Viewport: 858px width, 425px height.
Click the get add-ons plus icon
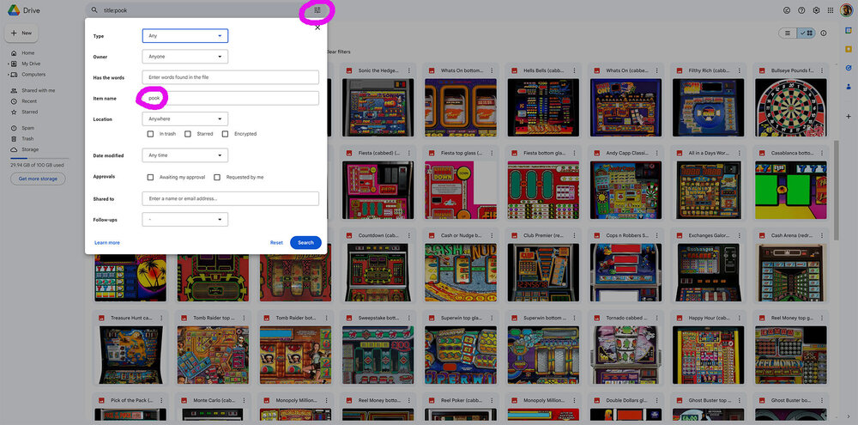click(849, 116)
